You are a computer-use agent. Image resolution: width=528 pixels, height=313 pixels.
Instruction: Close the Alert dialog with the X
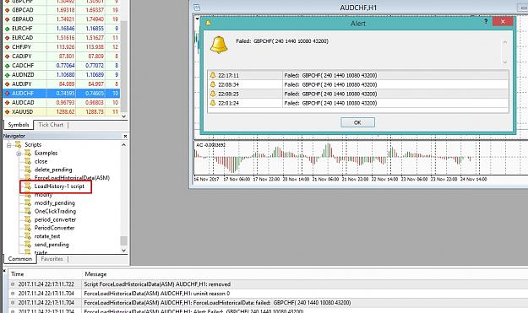503,22
